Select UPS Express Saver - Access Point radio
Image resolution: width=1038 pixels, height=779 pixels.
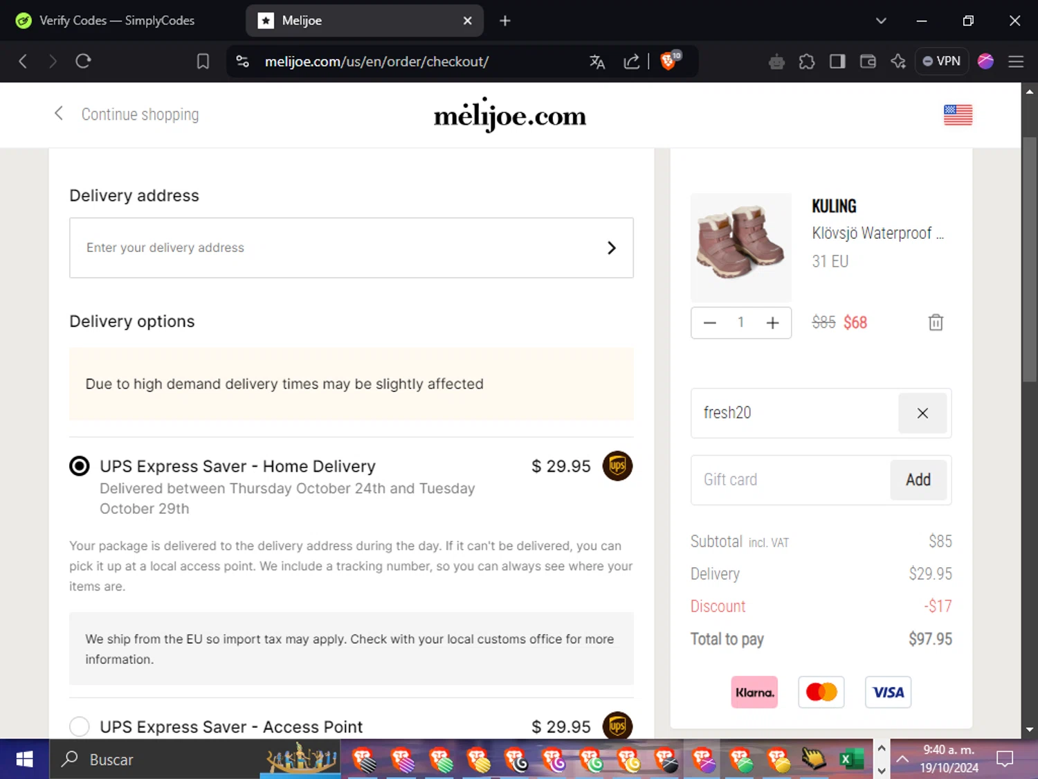tap(80, 726)
